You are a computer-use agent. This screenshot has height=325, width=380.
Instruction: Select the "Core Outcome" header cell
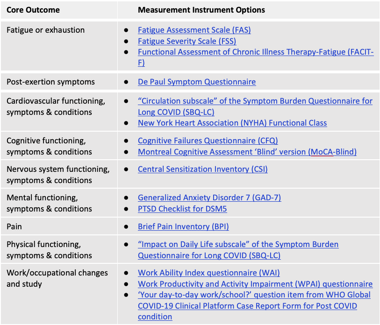33,10
